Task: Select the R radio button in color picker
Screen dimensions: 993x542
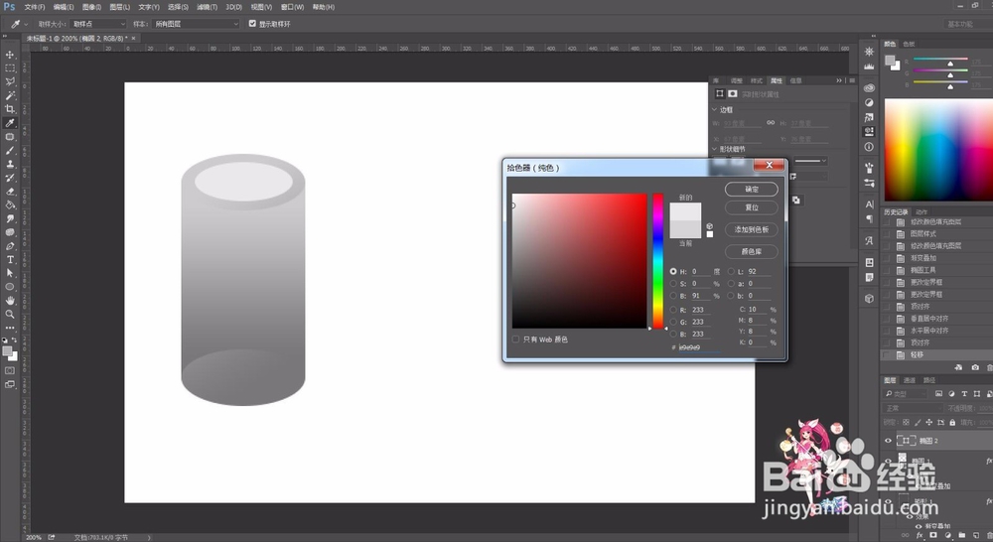Action: (673, 310)
